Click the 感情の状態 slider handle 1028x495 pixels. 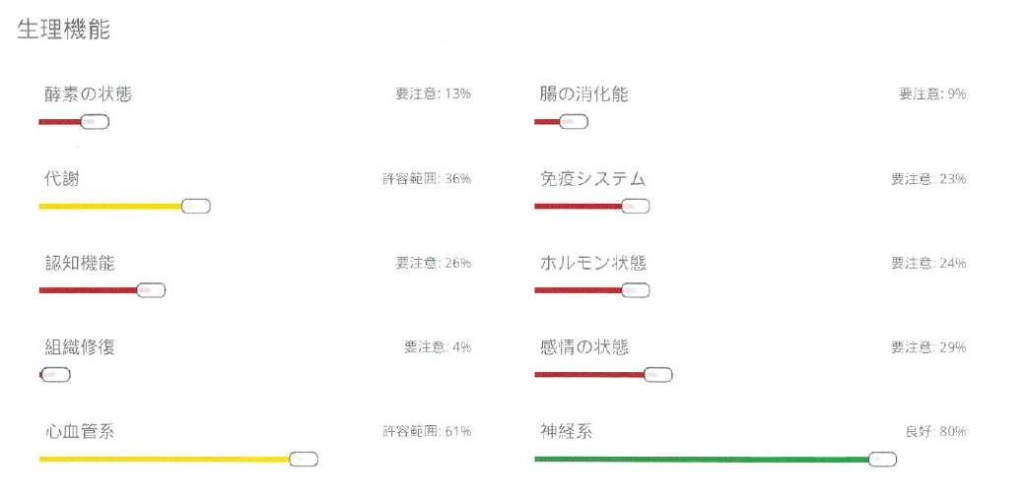pos(658,375)
